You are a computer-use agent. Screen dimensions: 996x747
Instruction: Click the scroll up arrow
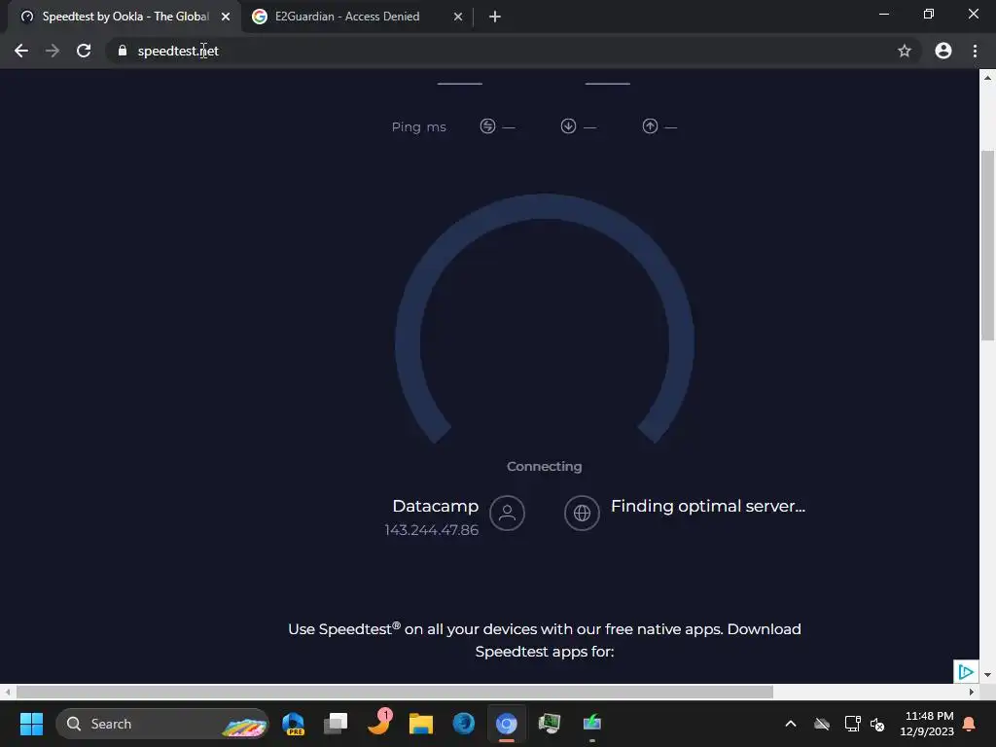987,78
